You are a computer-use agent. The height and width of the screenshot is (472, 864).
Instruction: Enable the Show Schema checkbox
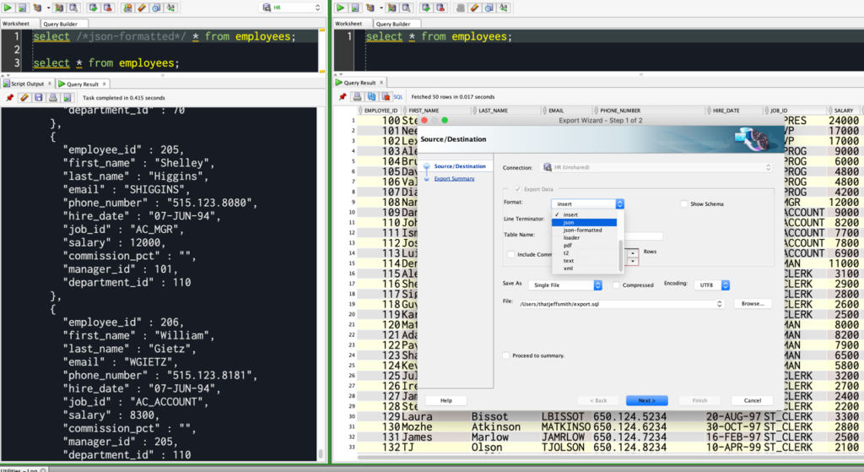[x=683, y=204]
